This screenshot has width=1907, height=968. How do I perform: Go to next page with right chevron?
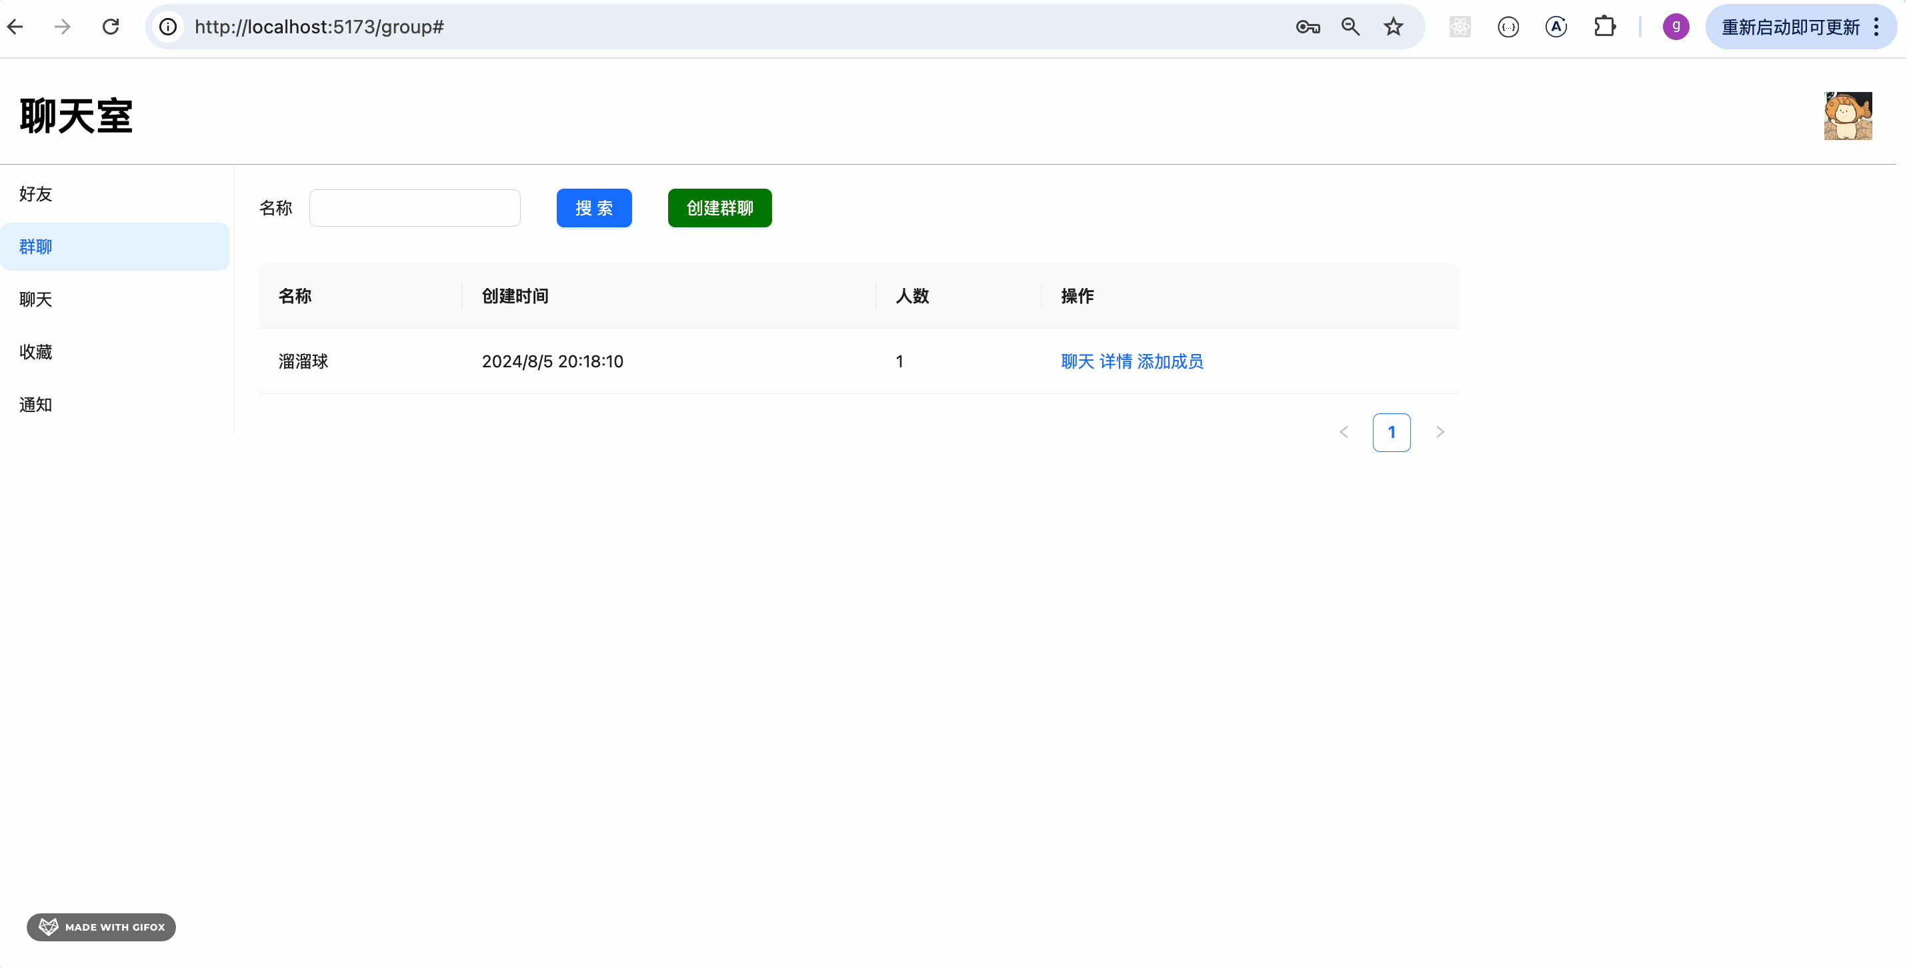(1440, 432)
